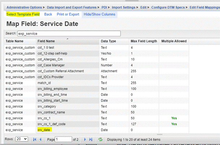The height and width of the screenshot is (145, 220).
Task: Sort by the Field Name column header
Action: tap(46, 41)
